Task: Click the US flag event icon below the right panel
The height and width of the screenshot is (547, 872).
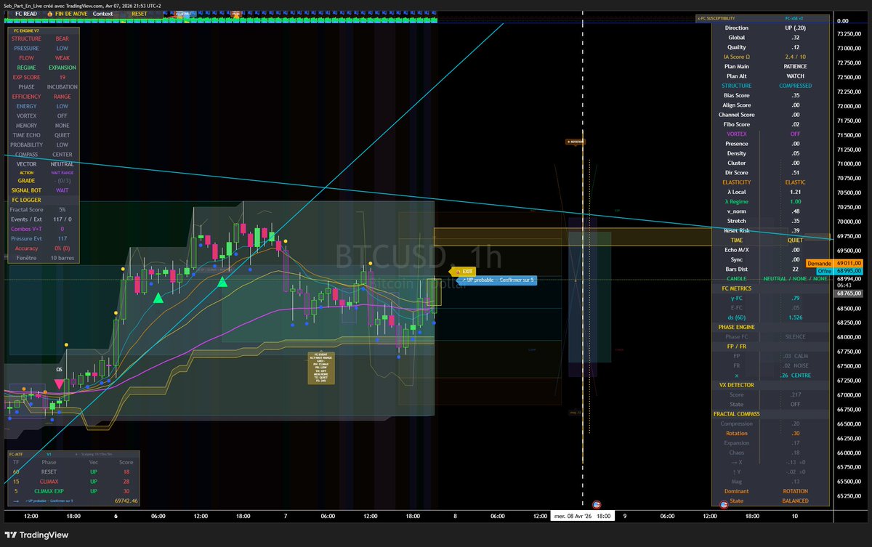Action: (x=724, y=504)
